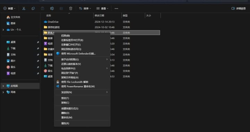Choose 还原以前的版本(V) in context menu
The image size is (250, 132).
tap(82, 64)
